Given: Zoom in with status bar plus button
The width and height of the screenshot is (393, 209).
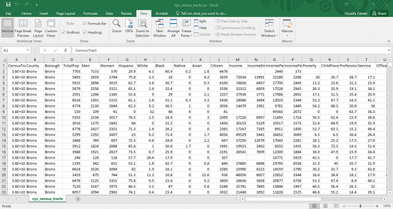Looking at the screenshot, I should 377,206.
